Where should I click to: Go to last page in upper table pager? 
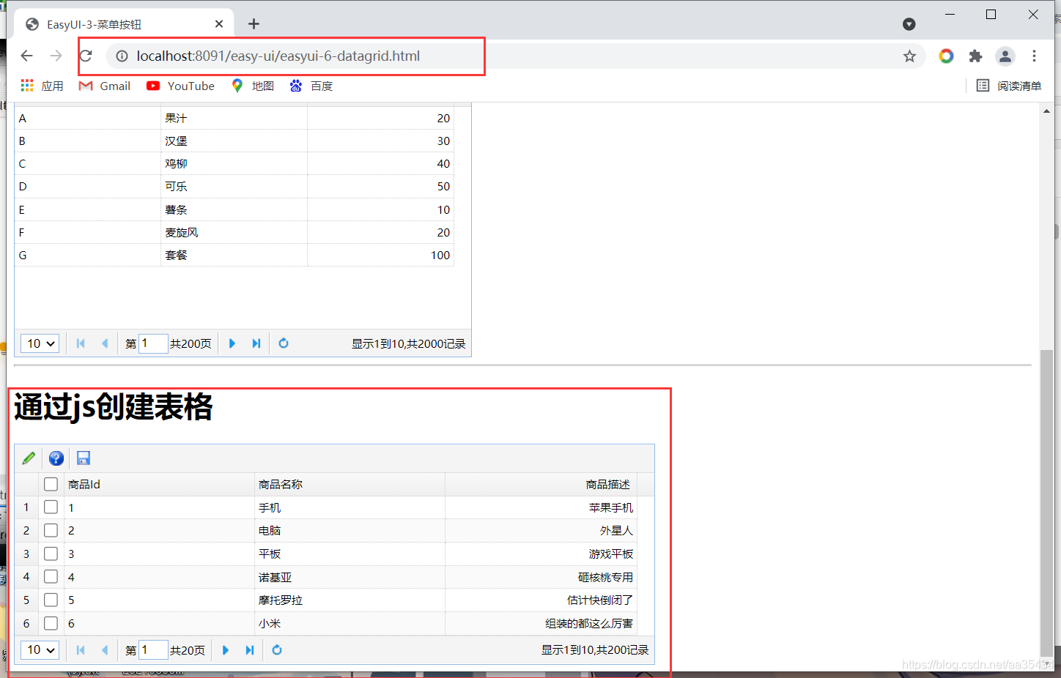[x=256, y=343]
